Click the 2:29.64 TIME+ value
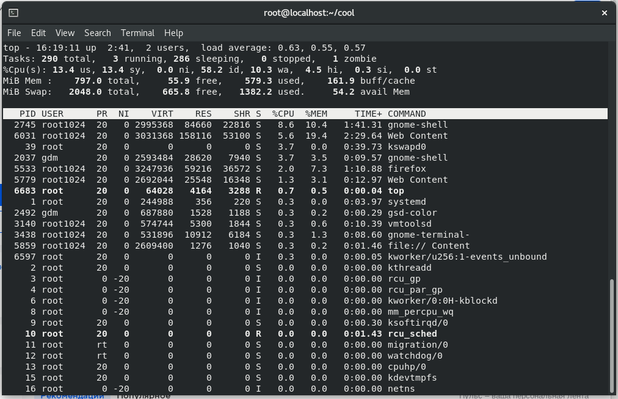The width and height of the screenshot is (618, 399). (x=363, y=136)
